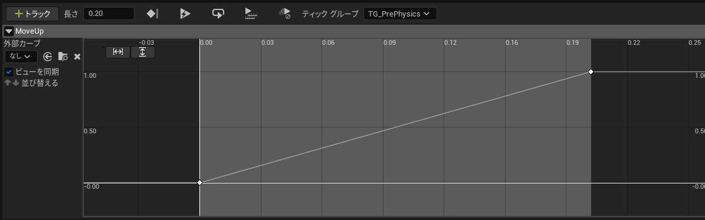Viewport: 705px width, 220px height.
Task: Open the TG_PrePhysics tick group dropdown
Action: coord(400,14)
